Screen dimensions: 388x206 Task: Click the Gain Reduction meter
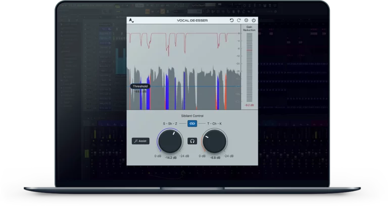tap(249, 67)
